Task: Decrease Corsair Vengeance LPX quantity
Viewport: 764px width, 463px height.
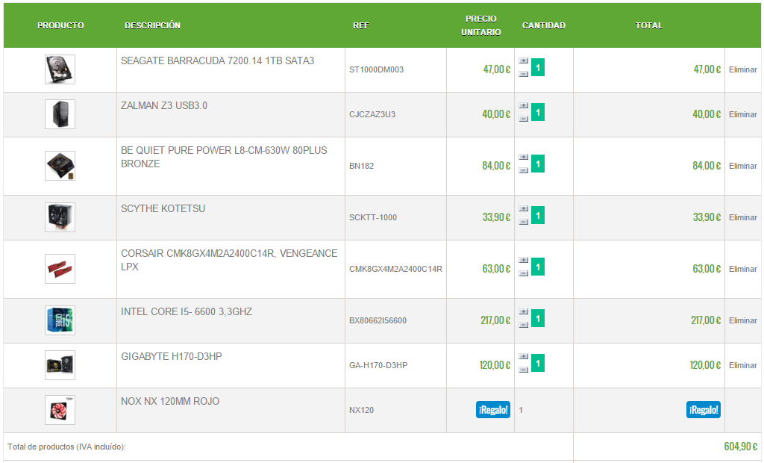Action: tap(523, 273)
